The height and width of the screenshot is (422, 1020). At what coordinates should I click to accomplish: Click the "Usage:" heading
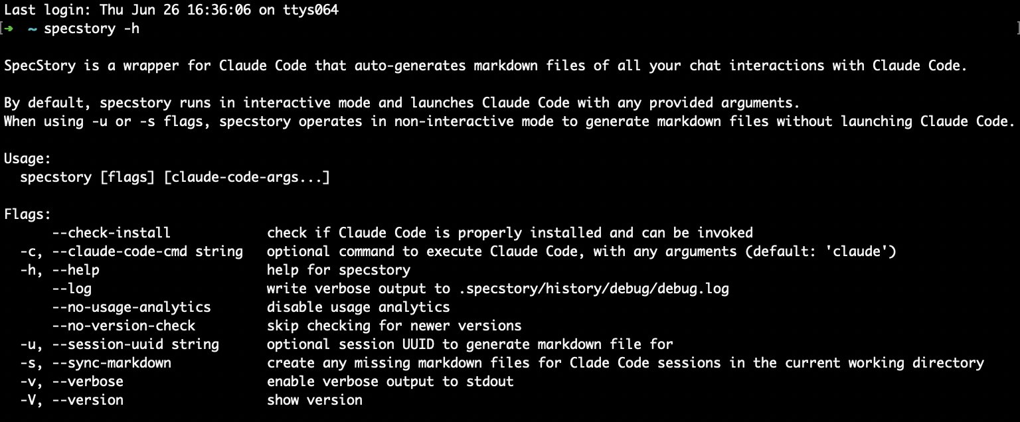point(28,159)
